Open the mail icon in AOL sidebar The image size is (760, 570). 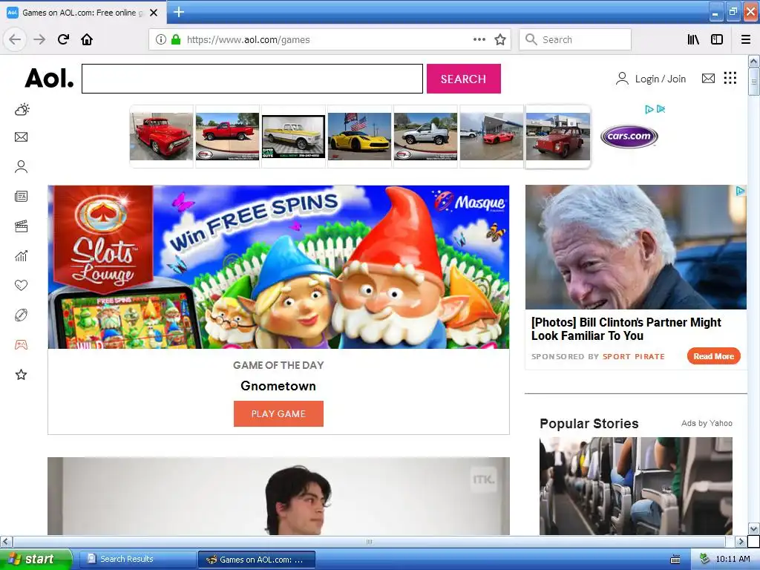[x=22, y=137]
